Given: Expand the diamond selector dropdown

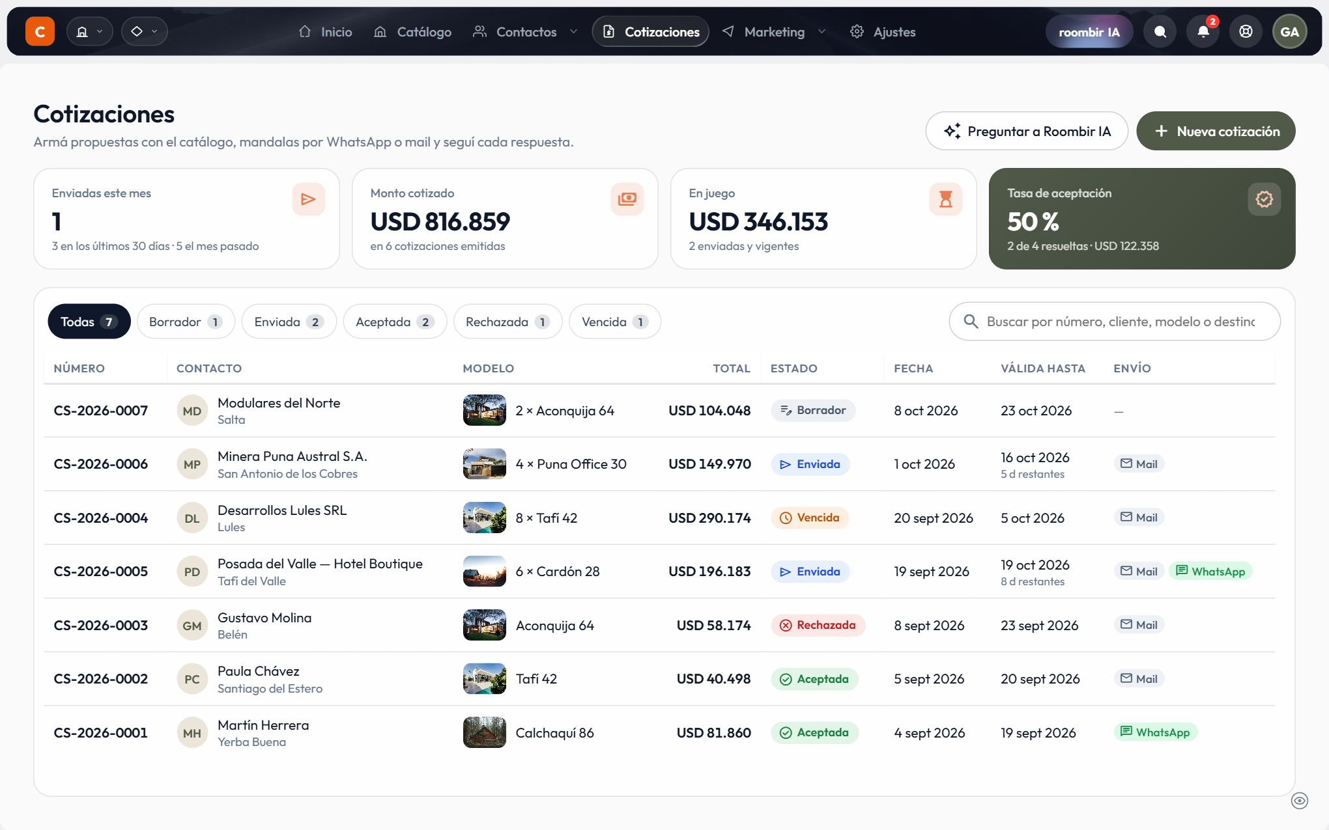Looking at the screenshot, I should (x=145, y=31).
